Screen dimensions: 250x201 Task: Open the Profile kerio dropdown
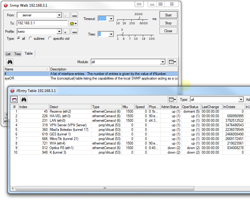coord(59,32)
